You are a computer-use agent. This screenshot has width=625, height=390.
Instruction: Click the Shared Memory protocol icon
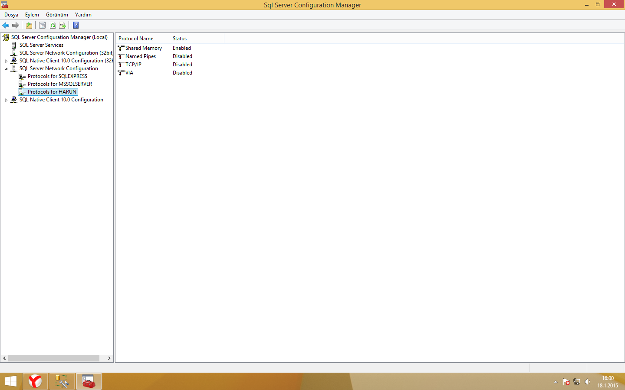tap(121, 48)
